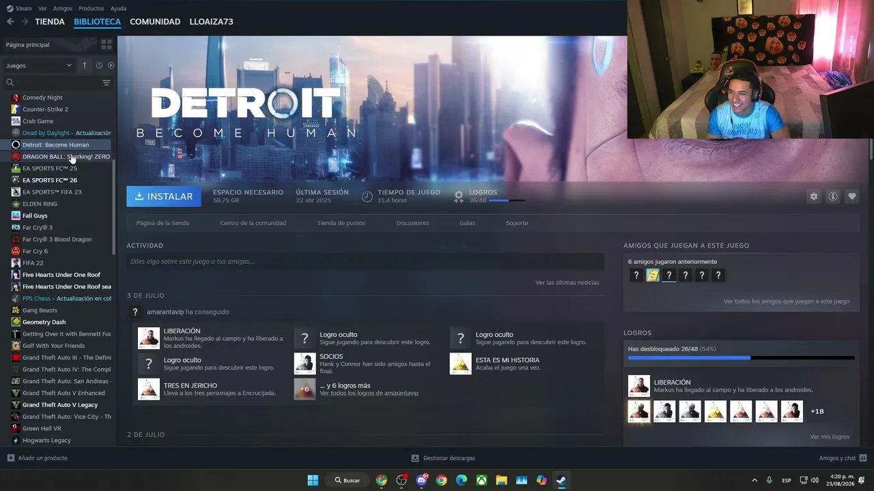The image size is (874, 491).
Task: Click the amarantavip username
Action: tap(165, 312)
